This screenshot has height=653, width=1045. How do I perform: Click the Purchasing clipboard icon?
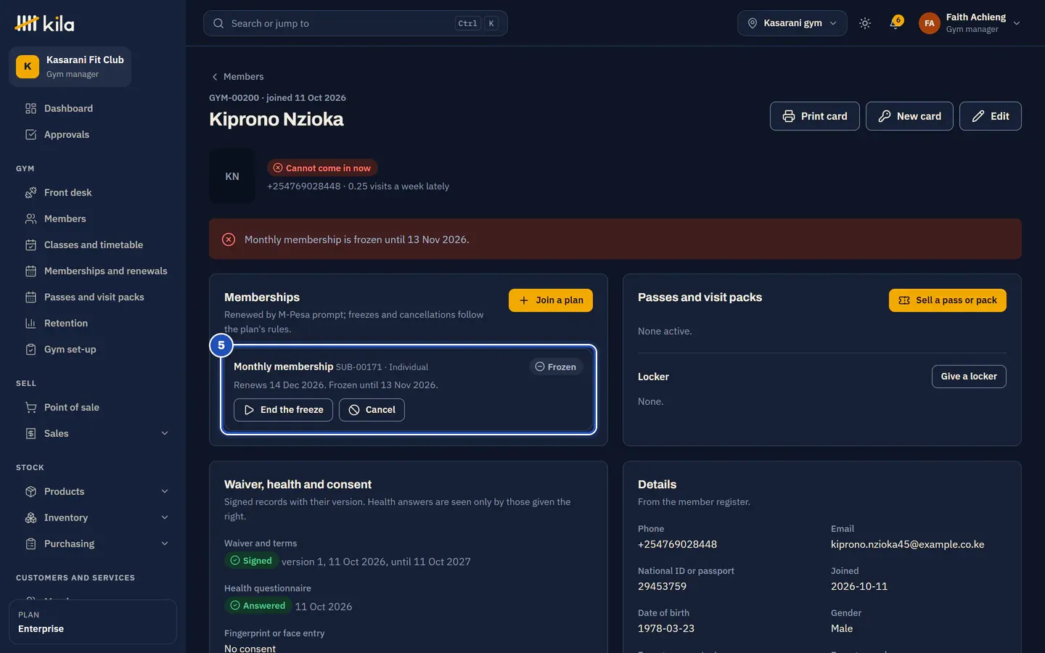30,543
